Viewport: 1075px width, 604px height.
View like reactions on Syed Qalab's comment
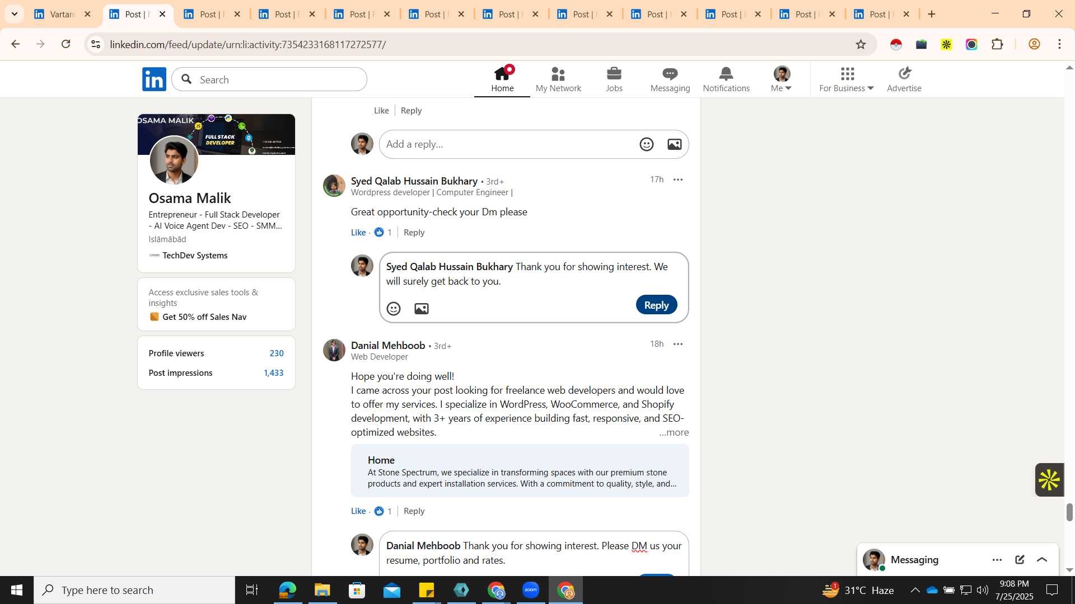point(383,232)
